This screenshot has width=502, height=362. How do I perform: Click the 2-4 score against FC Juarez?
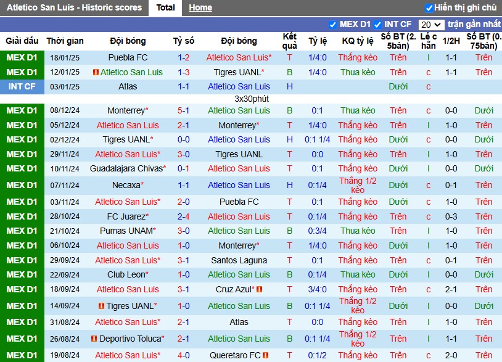183,216
